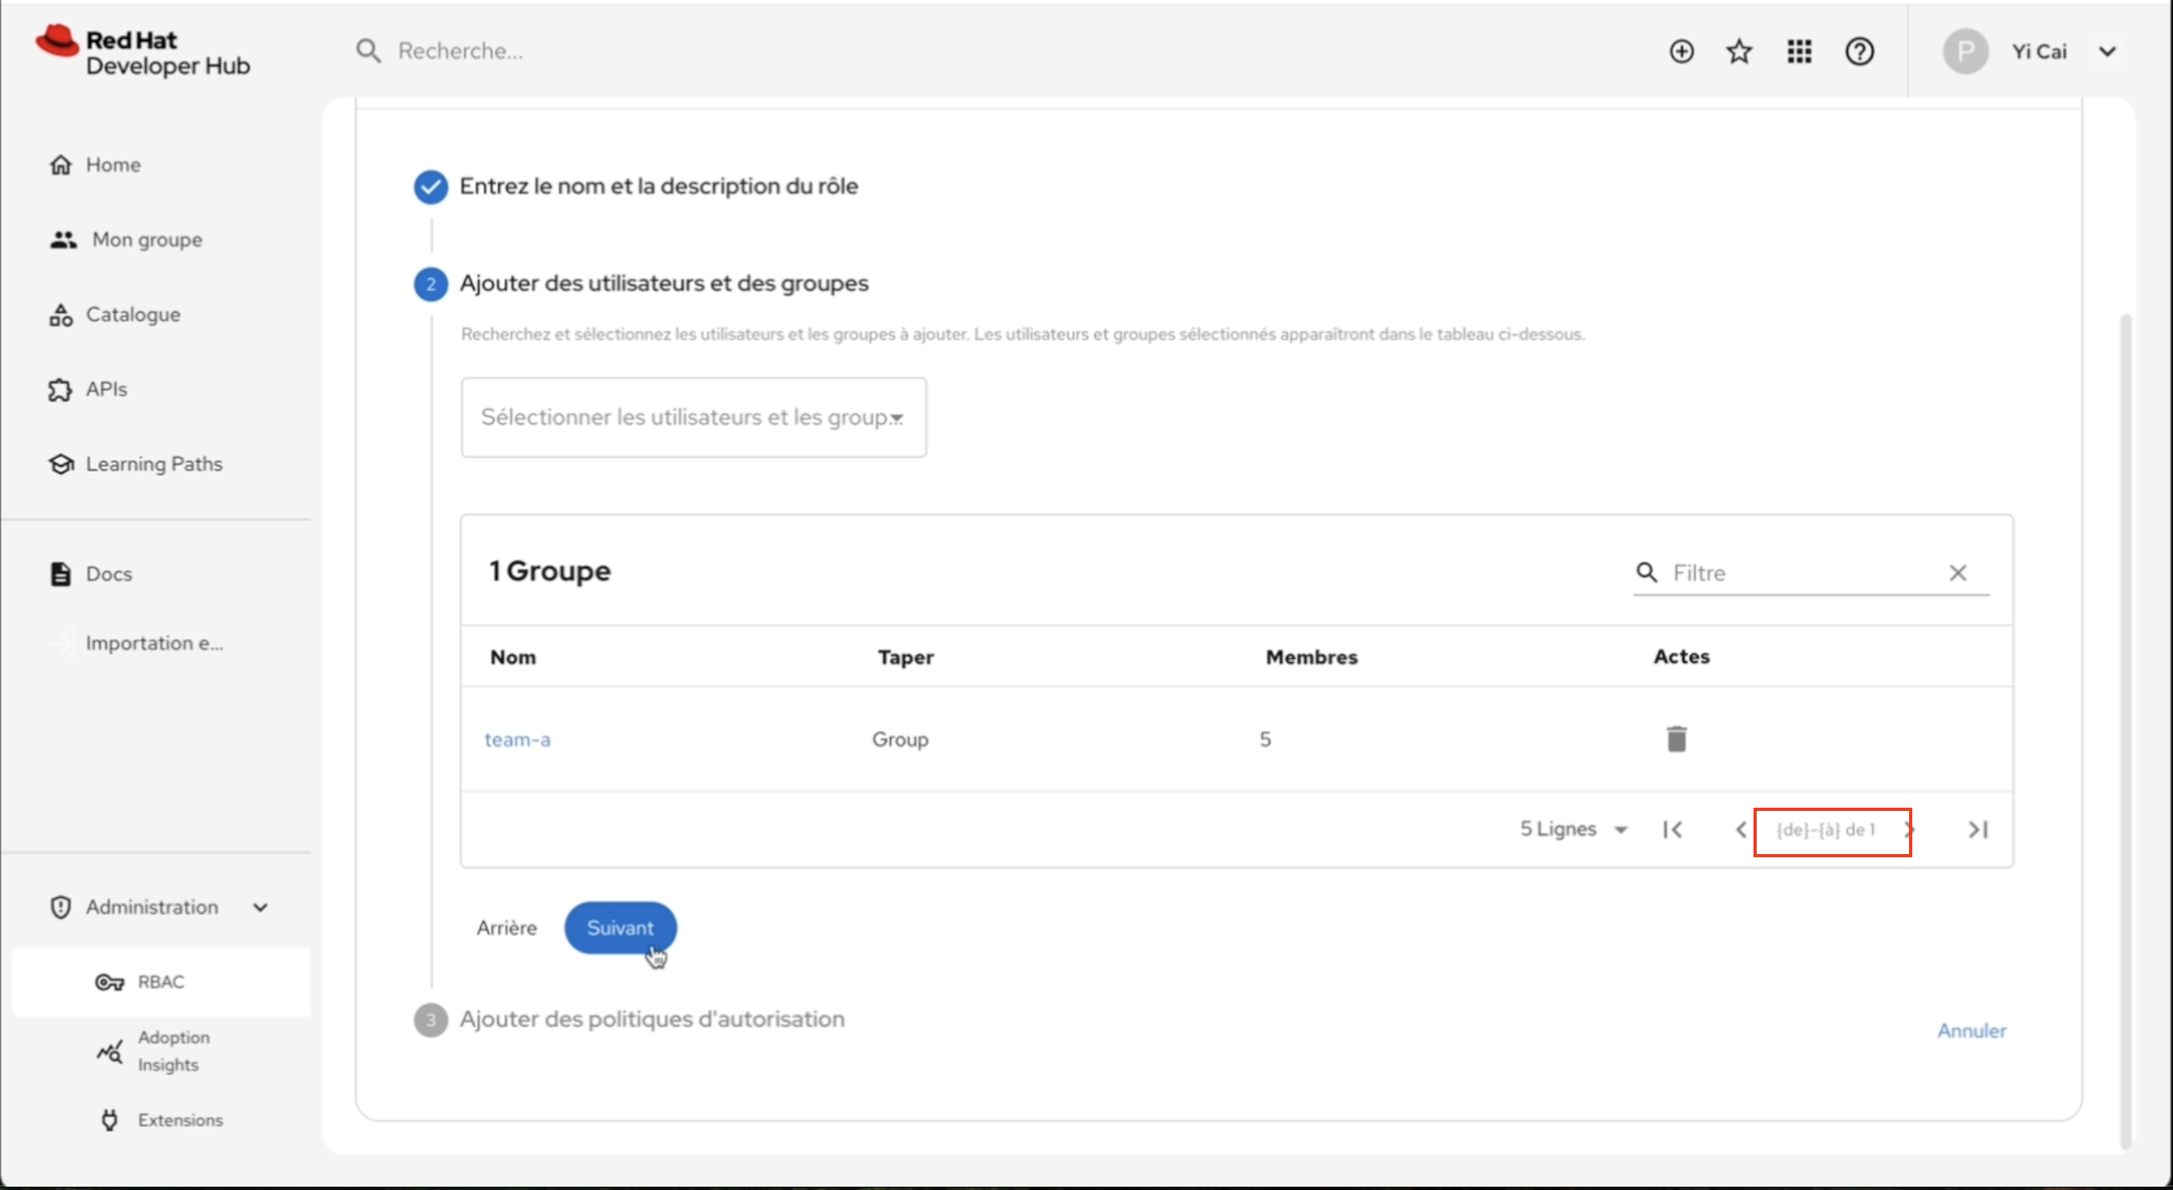Screen dimensions: 2173x1190
Task: Open the RBAC sidebar item
Action: point(161,981)
